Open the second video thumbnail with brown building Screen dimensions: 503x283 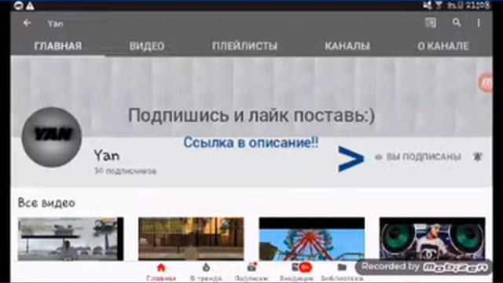(x=191, y=239)
